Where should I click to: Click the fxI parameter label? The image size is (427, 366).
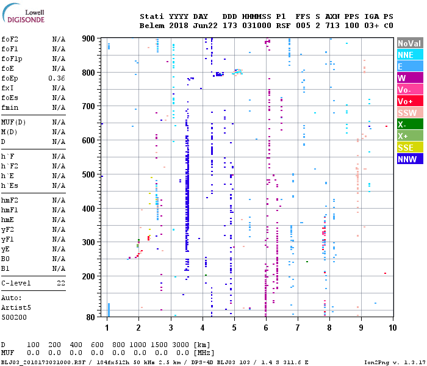(x=7, y=88)
